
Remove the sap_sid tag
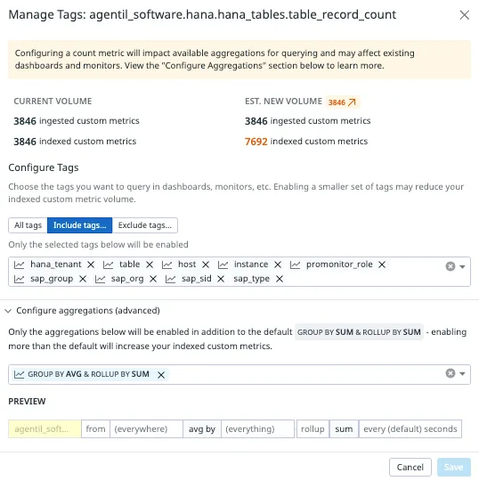point(221,279)
